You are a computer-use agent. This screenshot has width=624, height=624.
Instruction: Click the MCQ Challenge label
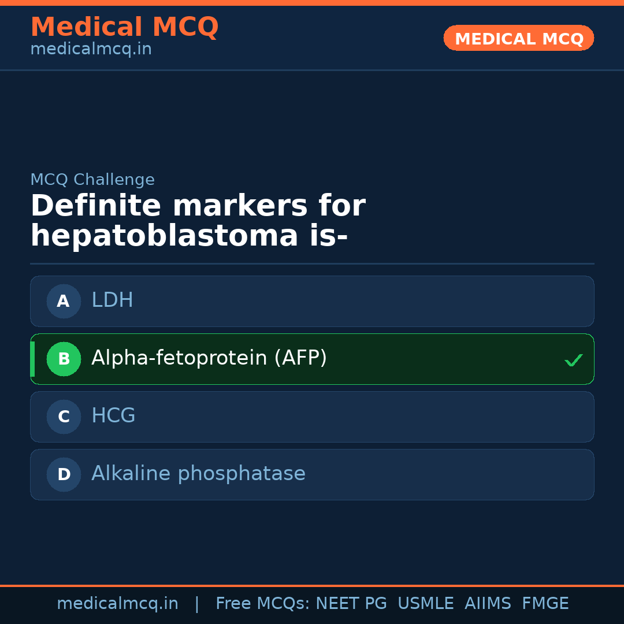tap(92, 180)
